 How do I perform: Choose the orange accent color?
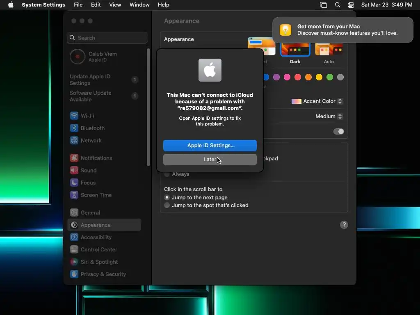tap(308, 77)
